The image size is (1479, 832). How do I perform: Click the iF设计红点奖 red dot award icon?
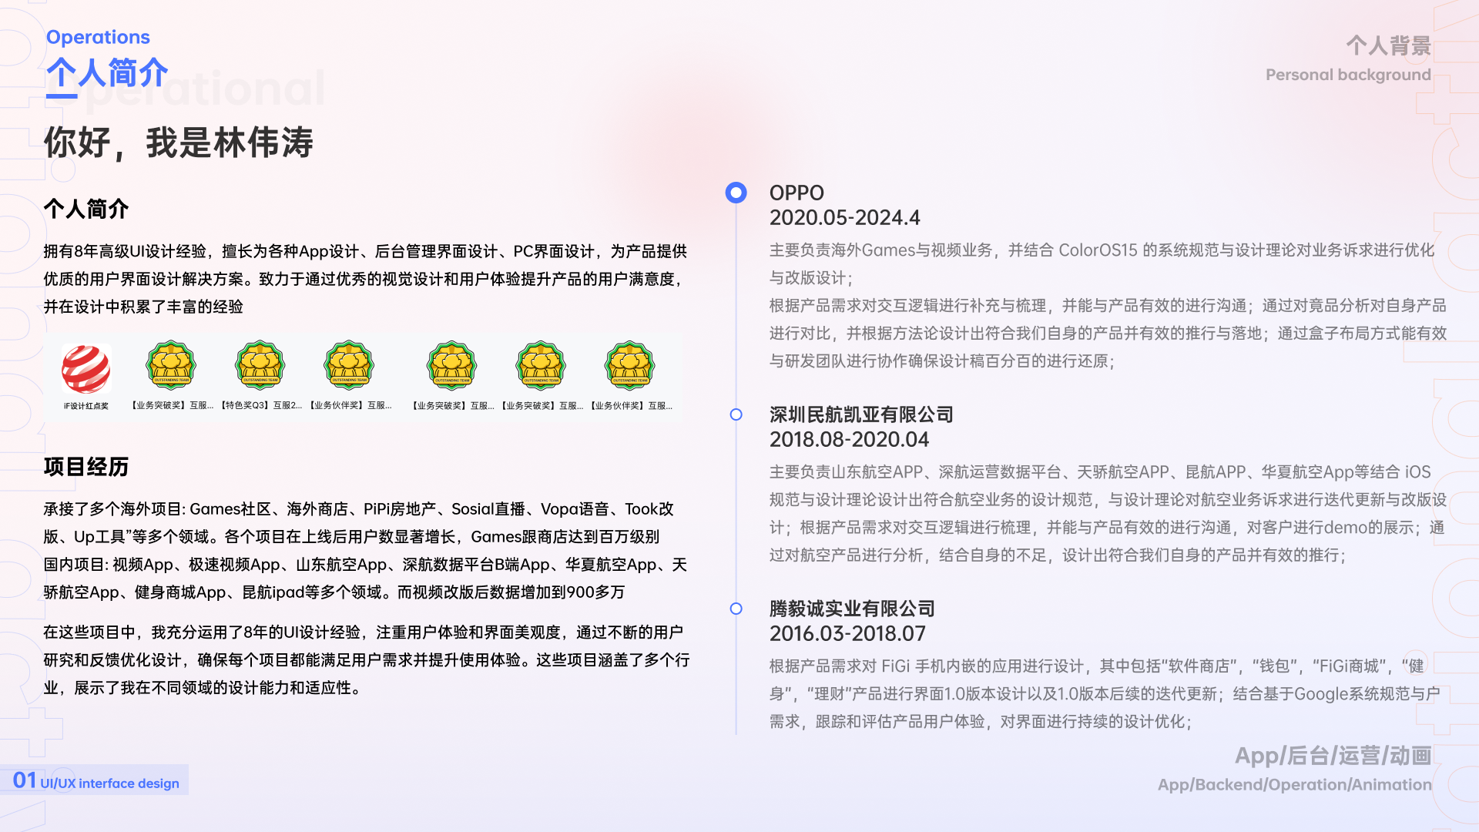coord(86,368)
